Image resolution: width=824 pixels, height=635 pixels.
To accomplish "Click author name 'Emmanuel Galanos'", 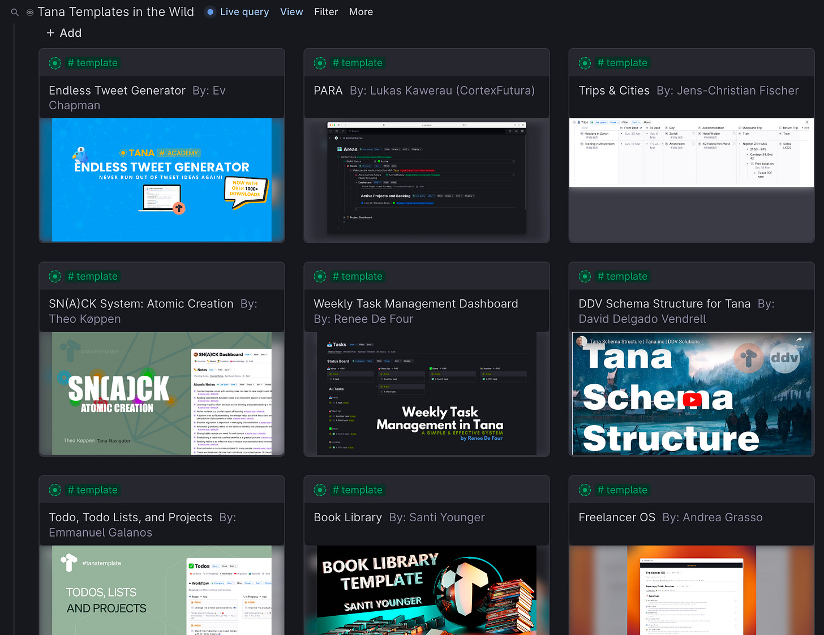I will click(101, 533).
